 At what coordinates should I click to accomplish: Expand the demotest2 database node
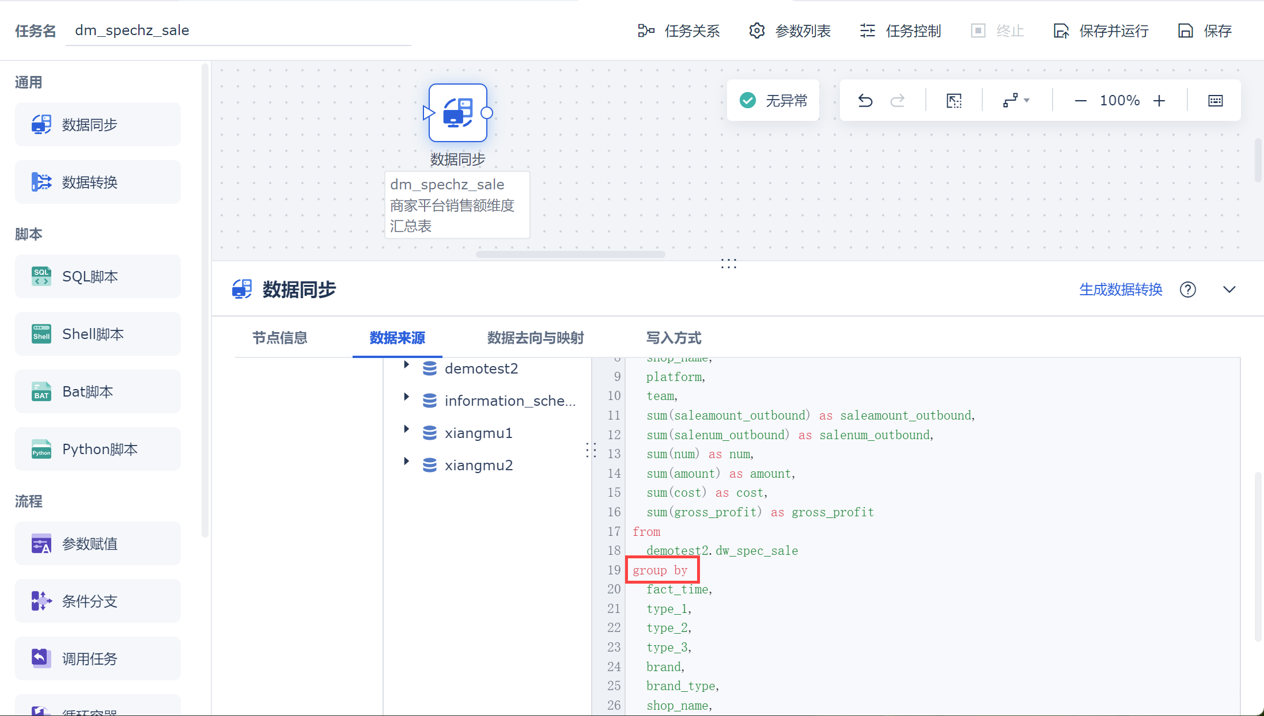tap(406, 364)
